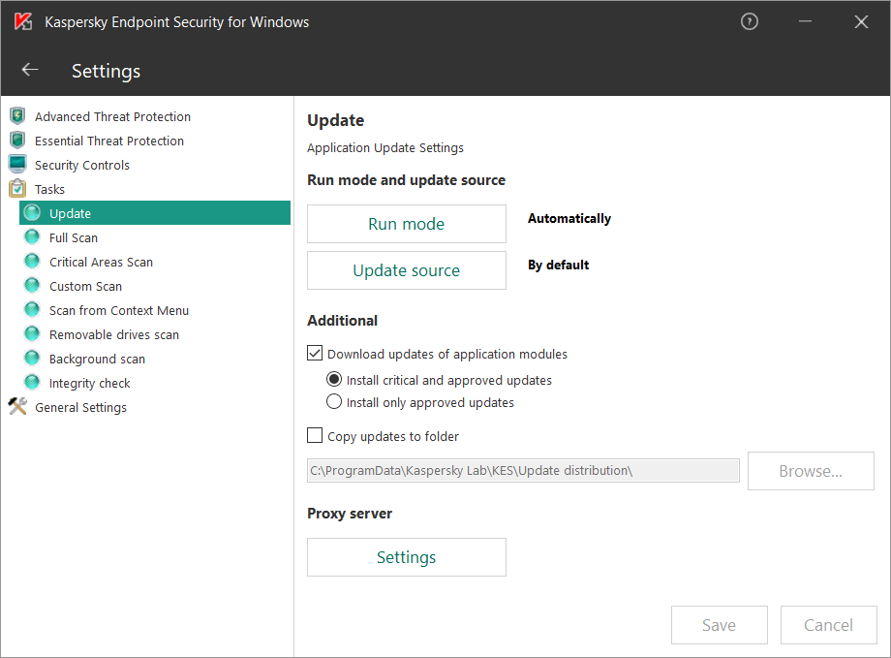Select Critical Areas Scan task
Screen dimensions: 891x658
101,263
